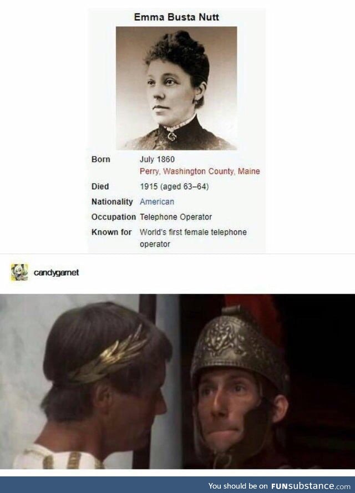Click the candygarnet avatar icon
This screenshot has height=493, width=355.
[x=19, y=272]
